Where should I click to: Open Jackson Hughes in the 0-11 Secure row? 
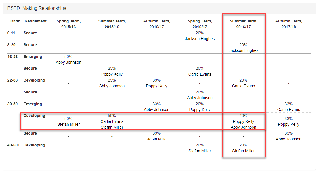[200, 39]
